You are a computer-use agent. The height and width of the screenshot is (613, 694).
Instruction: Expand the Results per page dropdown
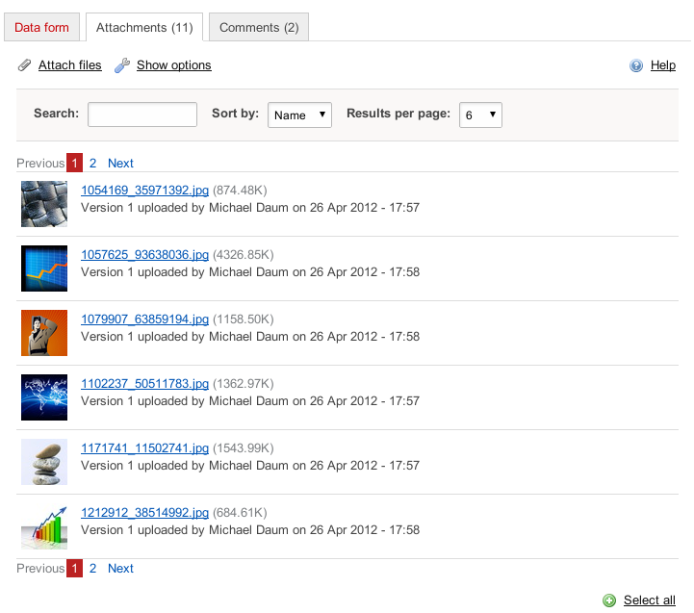480,115
